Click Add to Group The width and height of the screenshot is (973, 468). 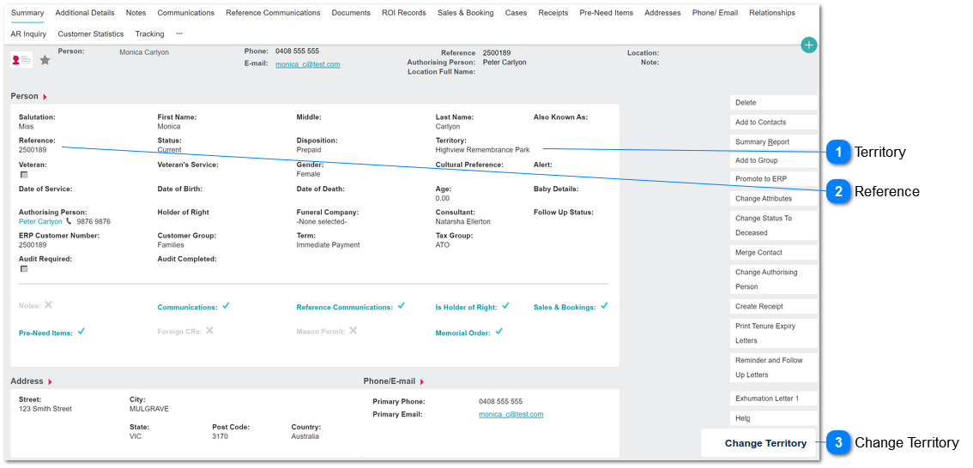click(774, 160)
